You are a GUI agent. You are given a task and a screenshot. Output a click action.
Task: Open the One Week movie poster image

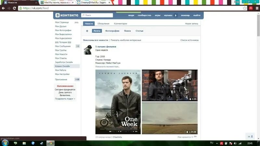coord(118,102)
